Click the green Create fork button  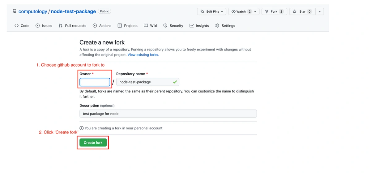tap(93, 142)
